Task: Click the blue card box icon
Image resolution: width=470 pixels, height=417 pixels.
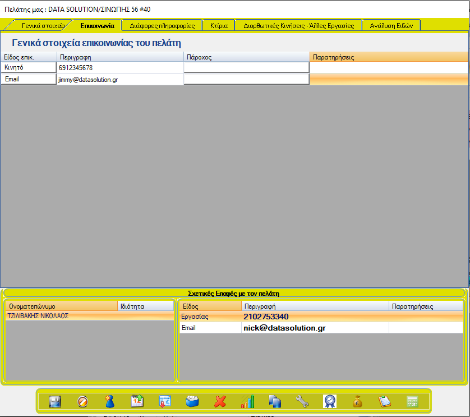Action: click(x=192, y=402)
